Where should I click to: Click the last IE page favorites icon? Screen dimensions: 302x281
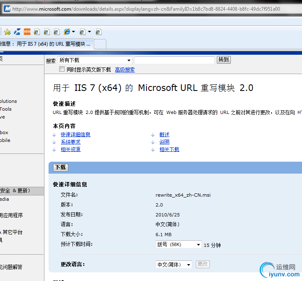click(98, 32)
